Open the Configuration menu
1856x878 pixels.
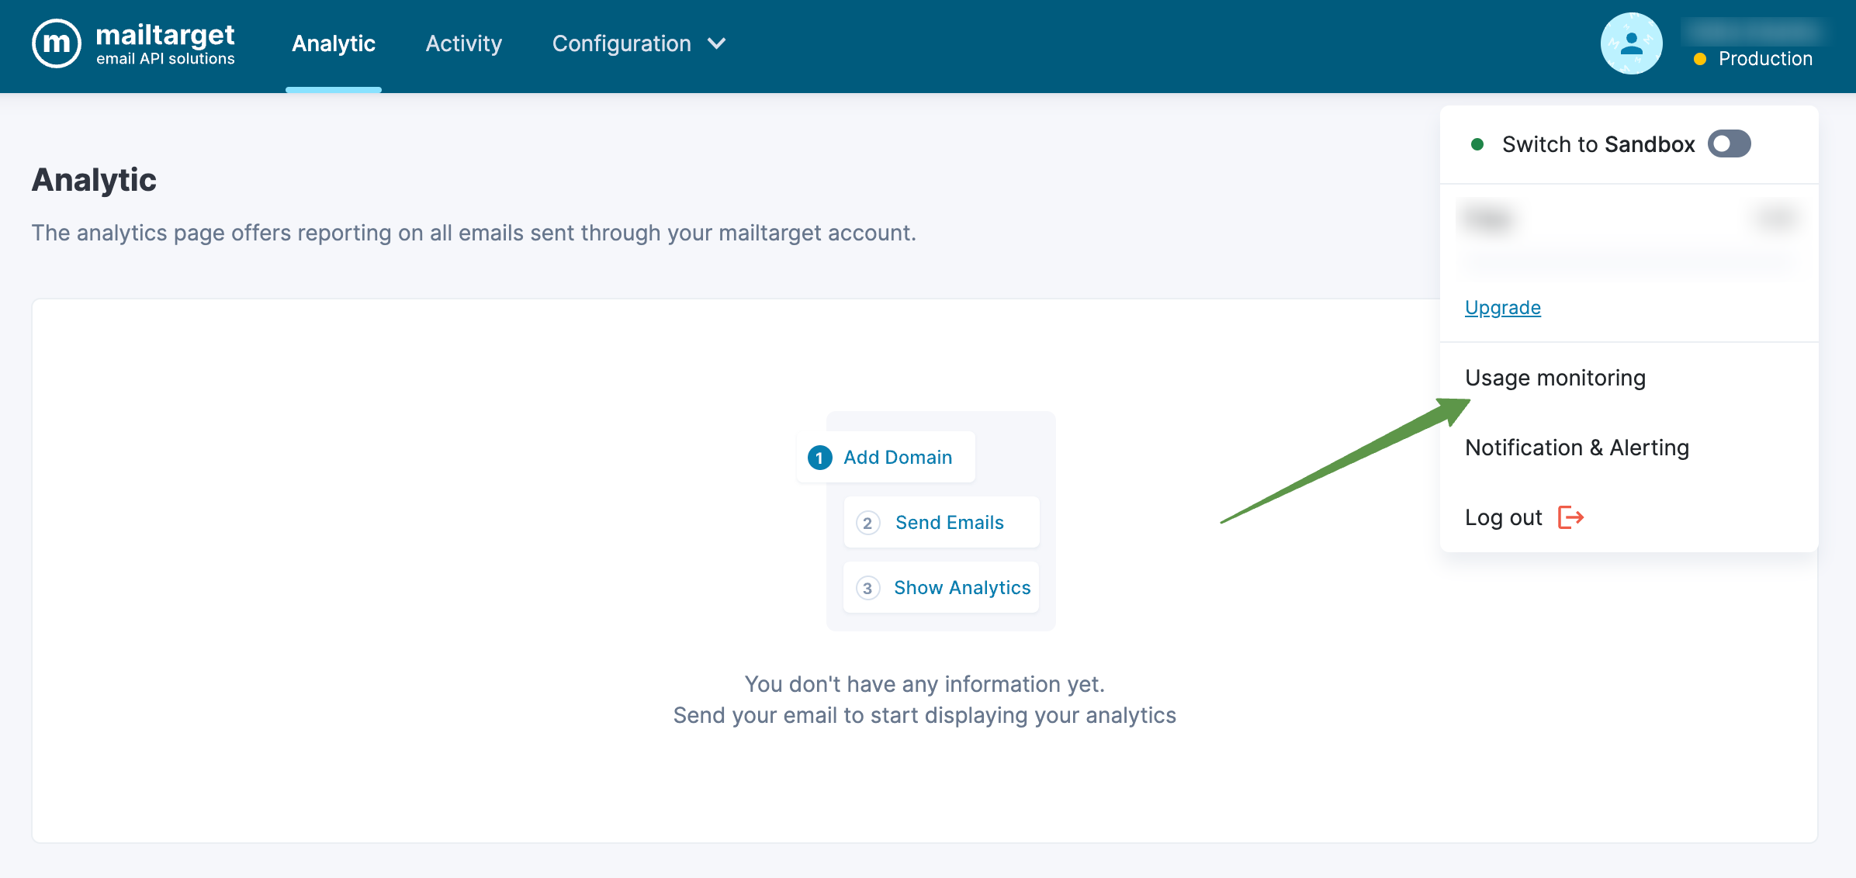coord(622,43)
